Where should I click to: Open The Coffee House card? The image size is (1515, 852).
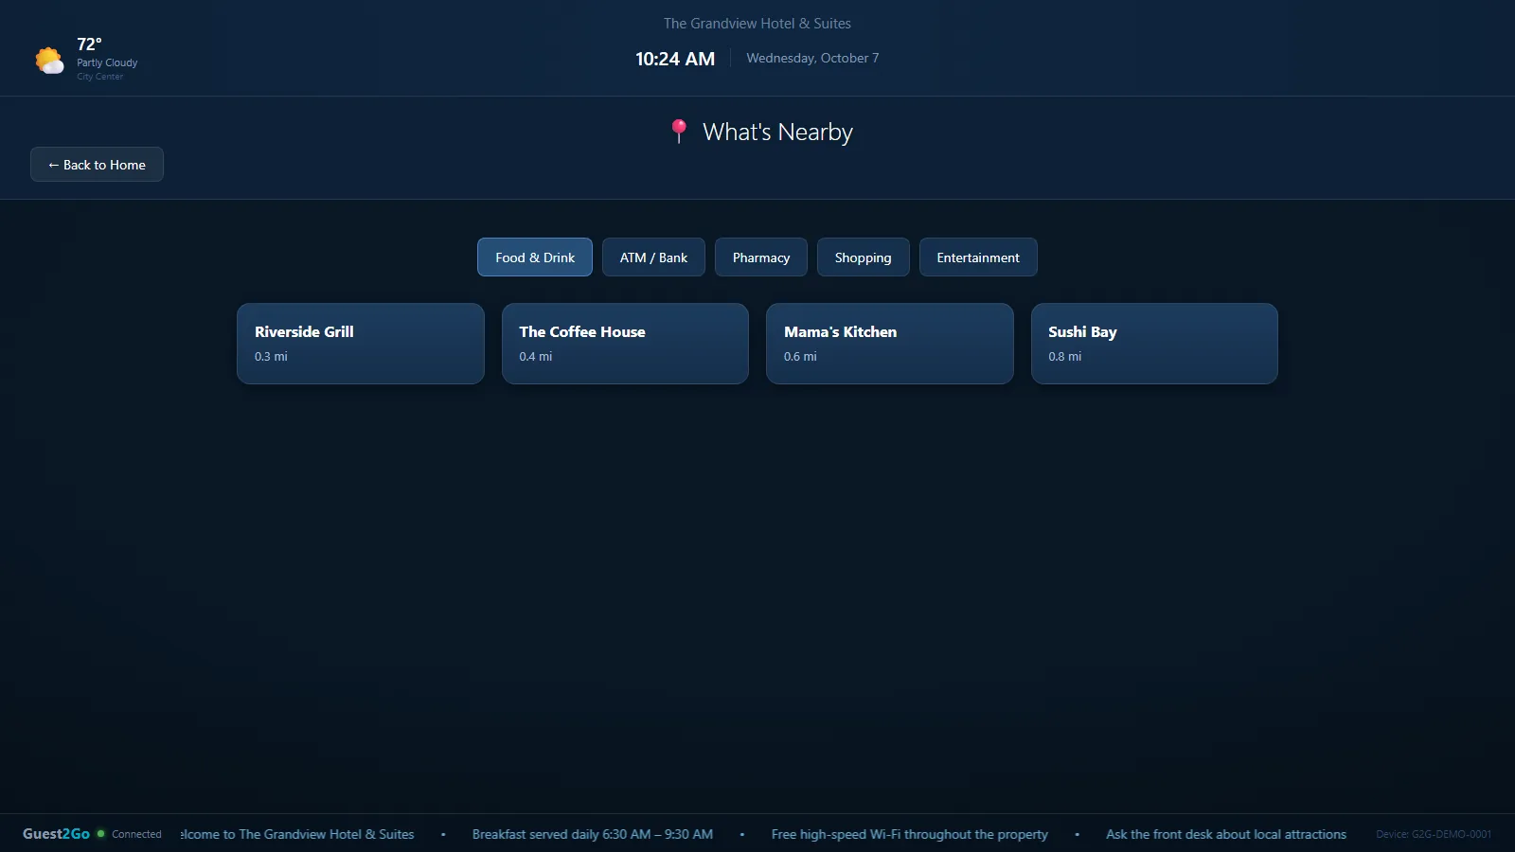click(625, 344)
